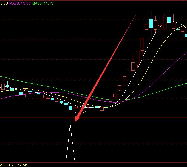
Task: Click the MA20: 13.65 indicator label
Action: (20, 3)
